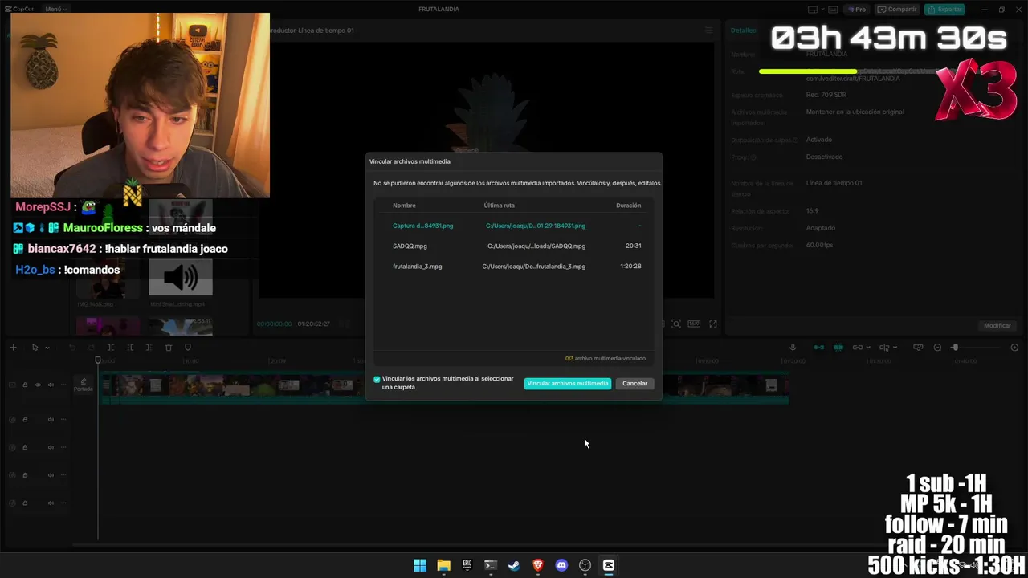Image resolution: width=1028 pixels, height=578 pixels.
Task: Open the player panel hamburger menu
Action: point(708,31)
